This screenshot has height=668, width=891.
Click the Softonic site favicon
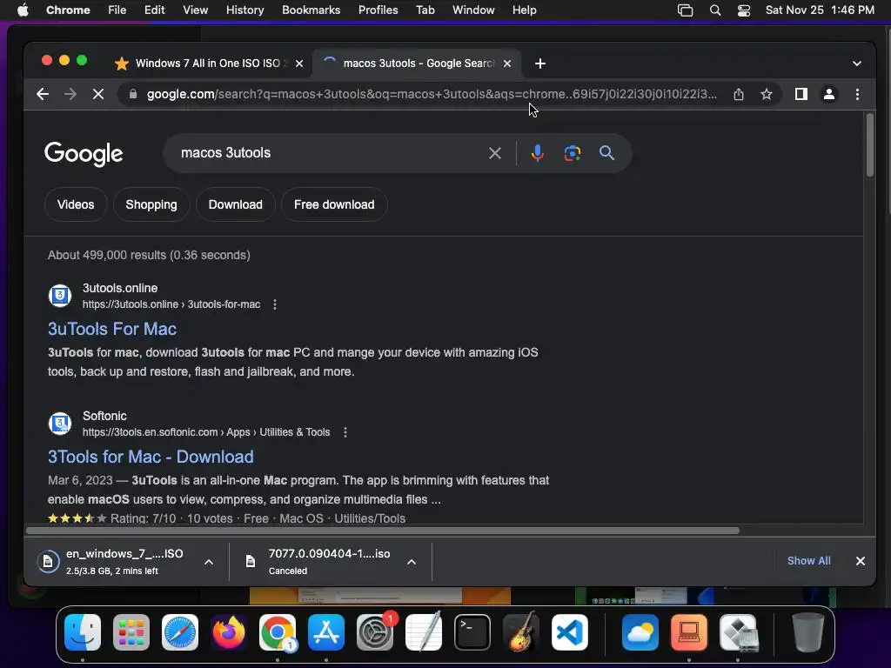point(60,424)
